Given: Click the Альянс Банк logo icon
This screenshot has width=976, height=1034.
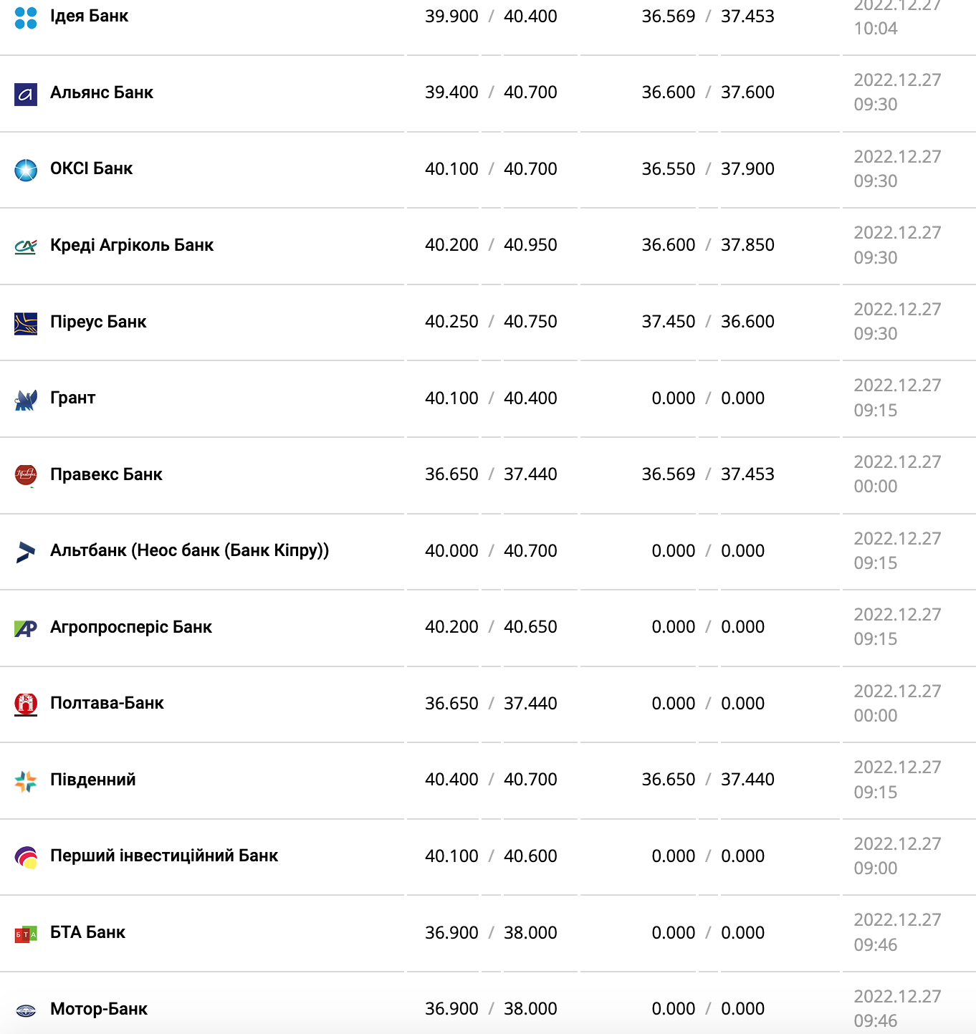Looking at the screenshot, I should pos(26,94).
